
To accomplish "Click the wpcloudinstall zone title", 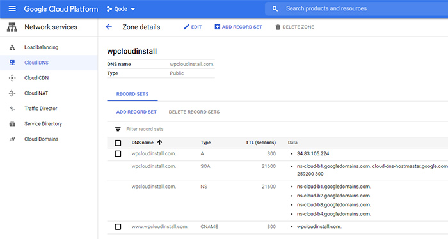I will (x=132, y=51).
